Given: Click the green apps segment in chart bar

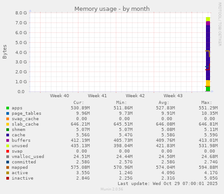Looking at the screenshot, I should tap(208, 89).
